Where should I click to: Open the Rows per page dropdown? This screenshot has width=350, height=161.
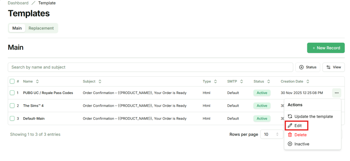click(x=272, y=134)
